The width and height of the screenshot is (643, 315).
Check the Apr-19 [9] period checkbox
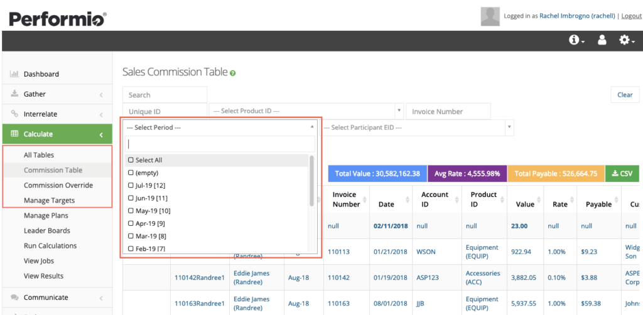(131, 223)
